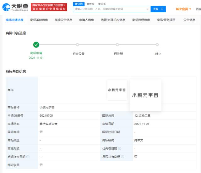The height and width of the screenshot is (173, 201).
Task: Open the 申请人信息 tab
Action: point(86,20)
